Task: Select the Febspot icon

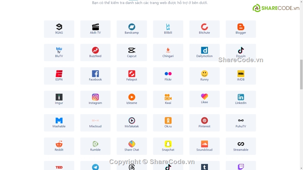Action: (132, 74)
